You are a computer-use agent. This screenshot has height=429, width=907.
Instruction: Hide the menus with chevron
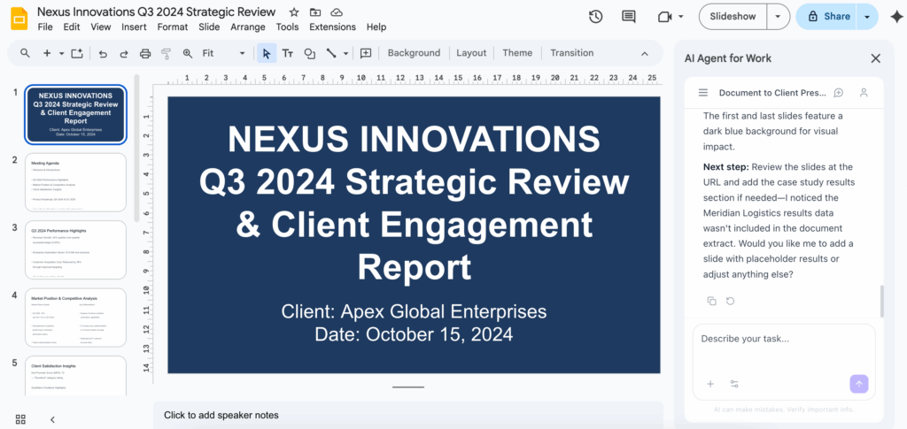pyautogui.click(x=645, y=53)
